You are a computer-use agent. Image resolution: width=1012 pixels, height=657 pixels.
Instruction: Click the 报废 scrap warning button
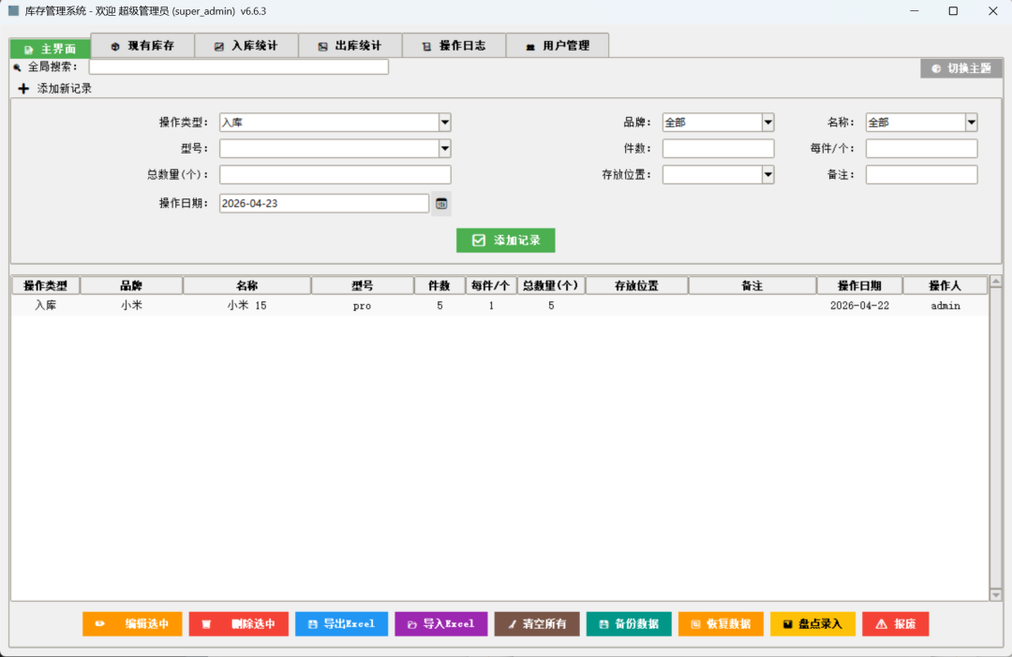tap(895, 624)
